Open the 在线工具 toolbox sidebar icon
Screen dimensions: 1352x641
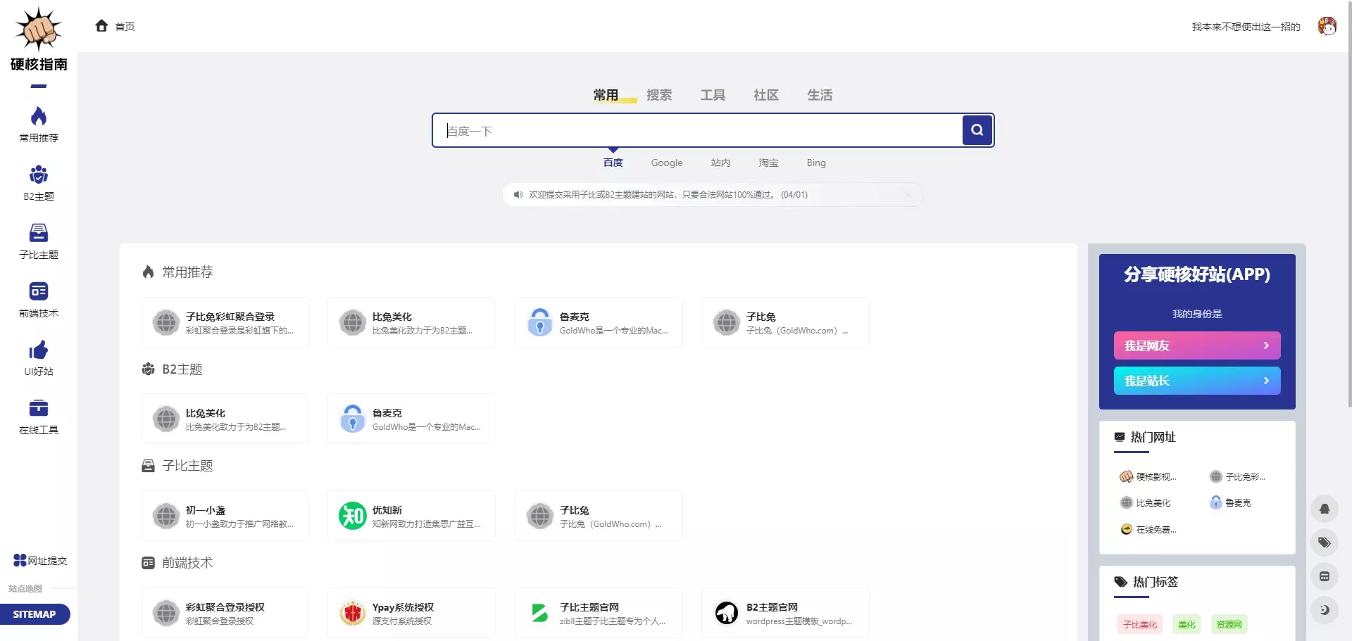(39, 408)
